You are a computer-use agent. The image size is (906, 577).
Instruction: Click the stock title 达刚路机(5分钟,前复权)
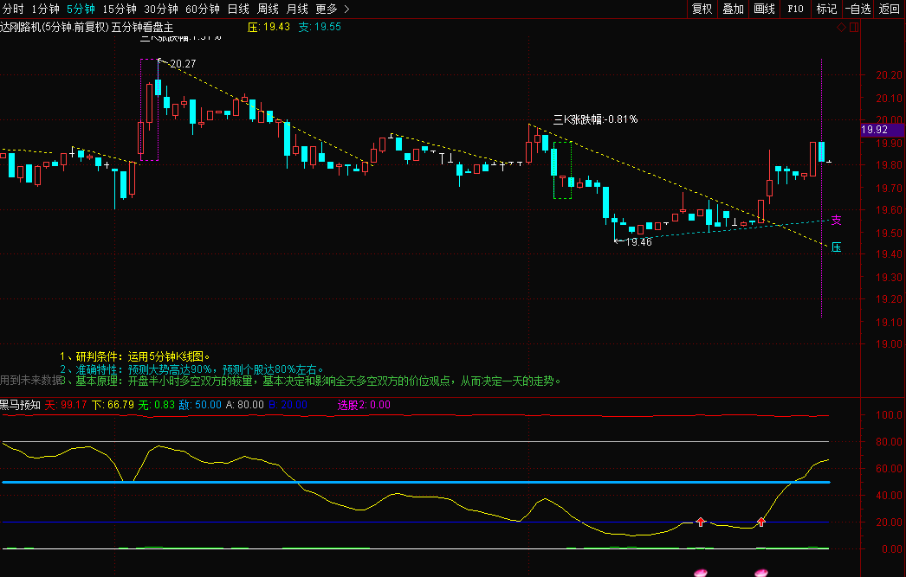coord(55,27)
